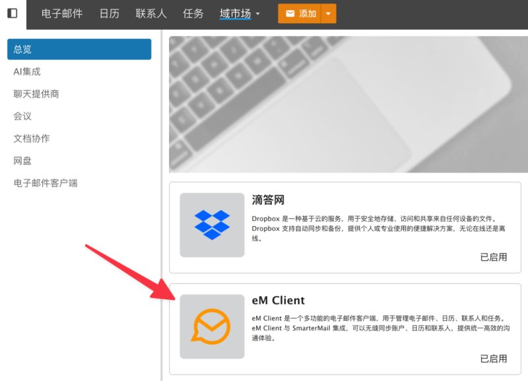Select 总览 in the sidebar

(x=79, y=49)
